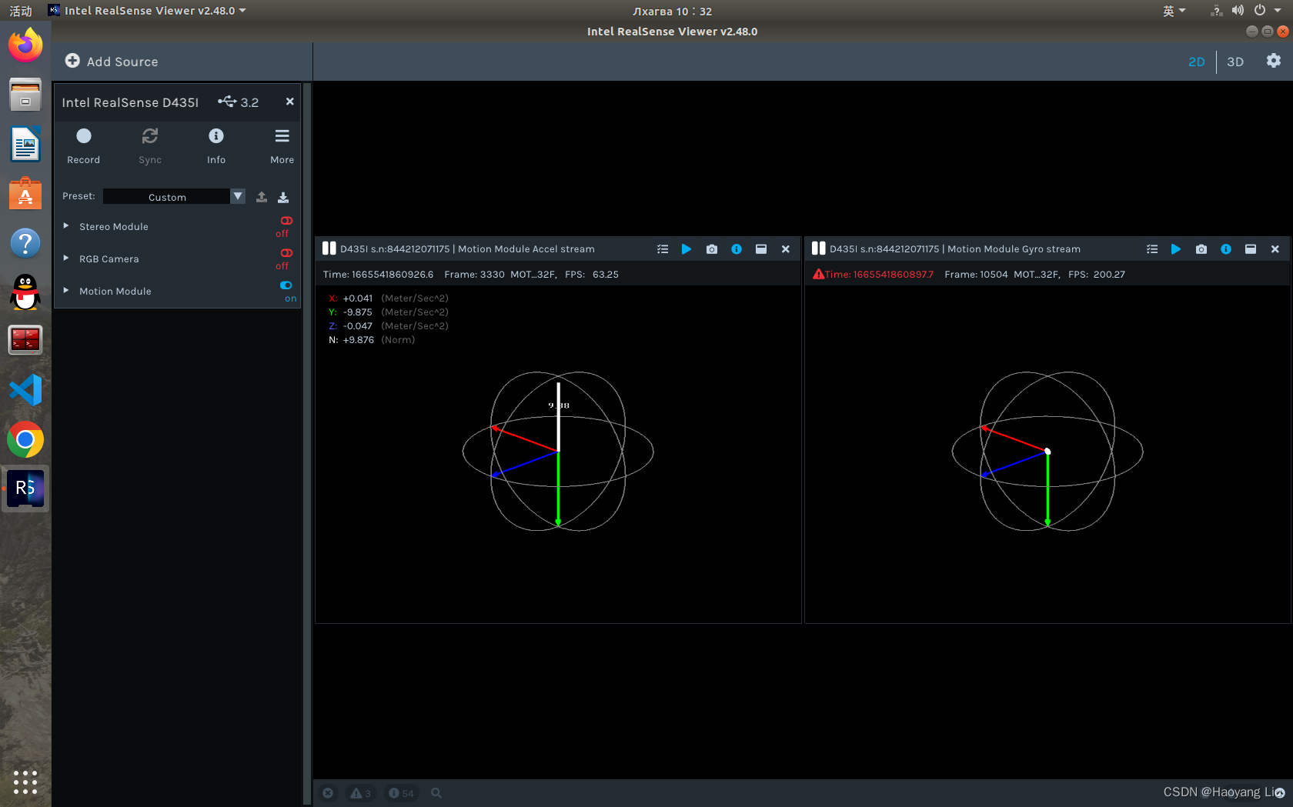Open the More hamburger menu

282,137
